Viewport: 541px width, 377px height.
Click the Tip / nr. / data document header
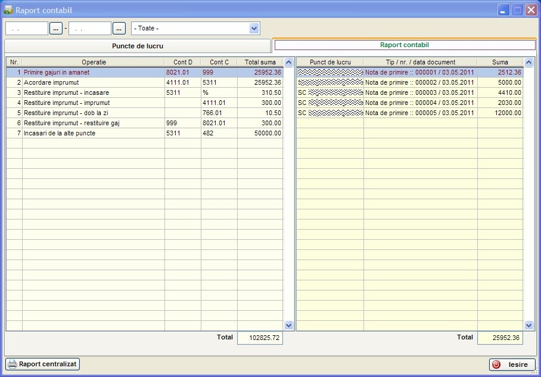pos(420,62)
